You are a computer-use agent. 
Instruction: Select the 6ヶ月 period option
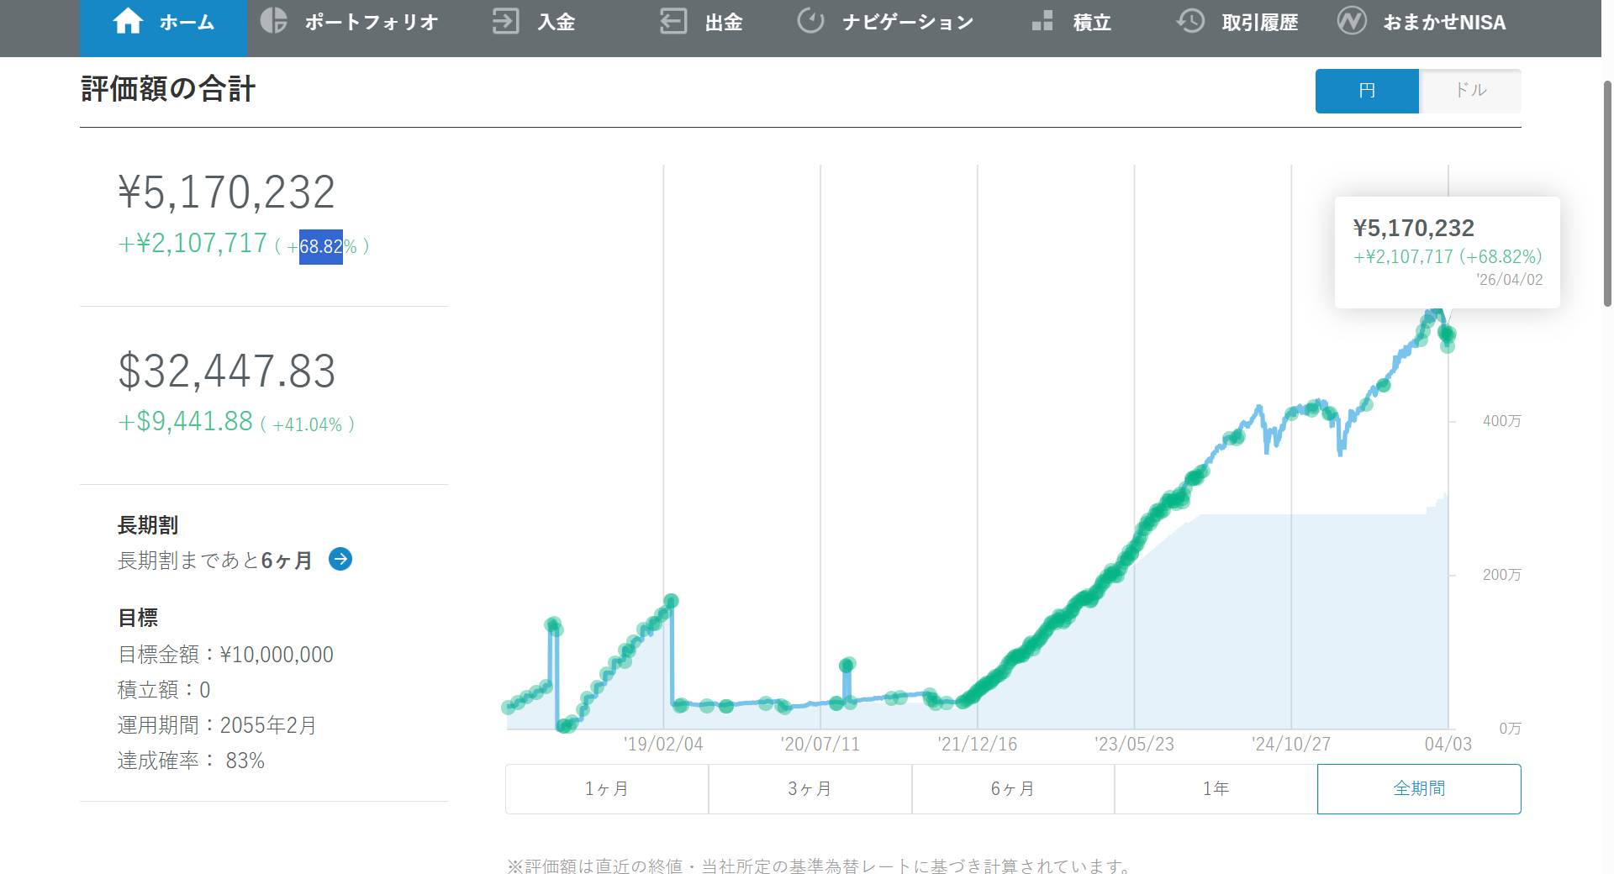click(1011, 788)
